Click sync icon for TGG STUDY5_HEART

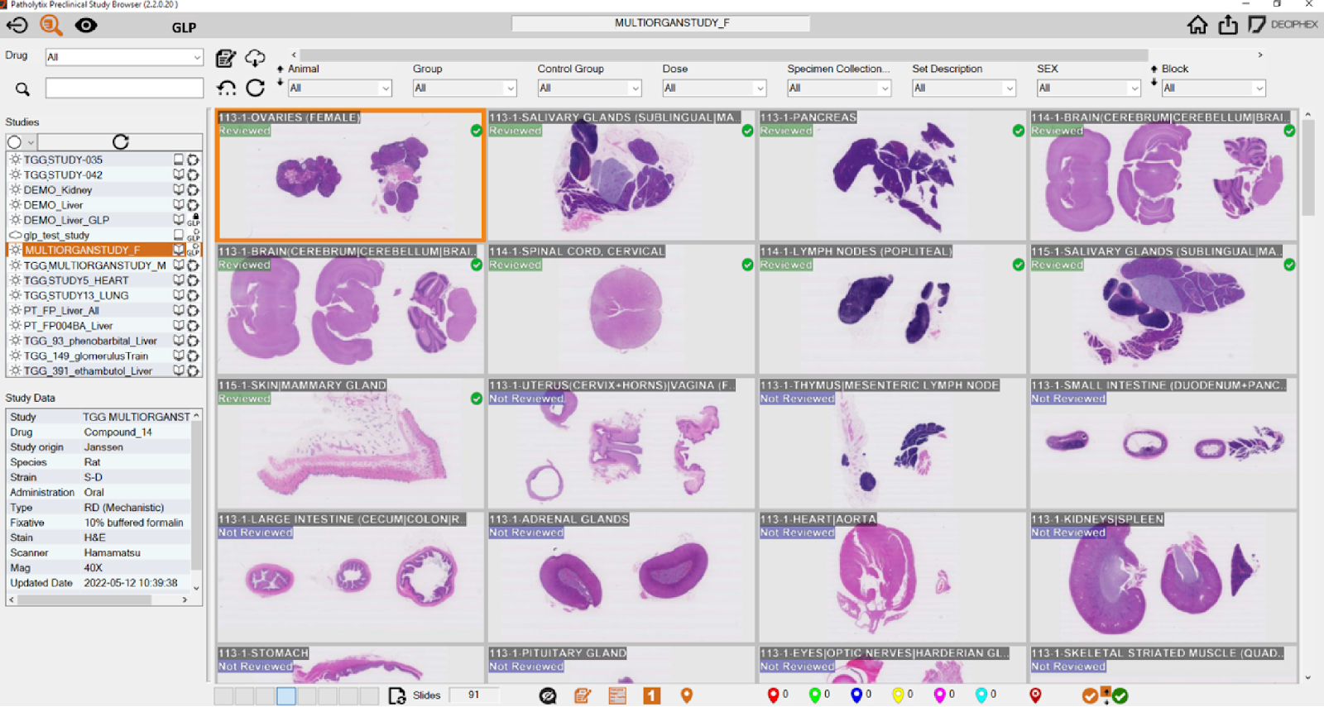[x=193, y=280]
